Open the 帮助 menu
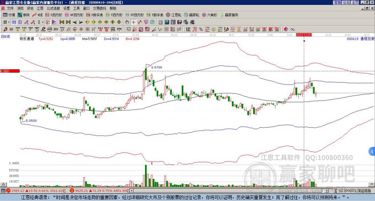Image resolution: width=375 pixels, height=201 pixels. [x=113, y=8]
